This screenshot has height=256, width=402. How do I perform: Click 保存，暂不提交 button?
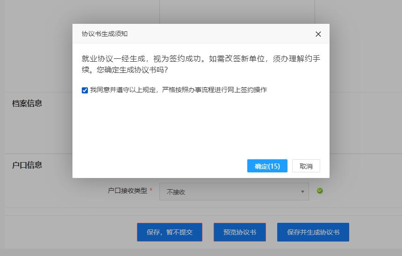(169, 232)
